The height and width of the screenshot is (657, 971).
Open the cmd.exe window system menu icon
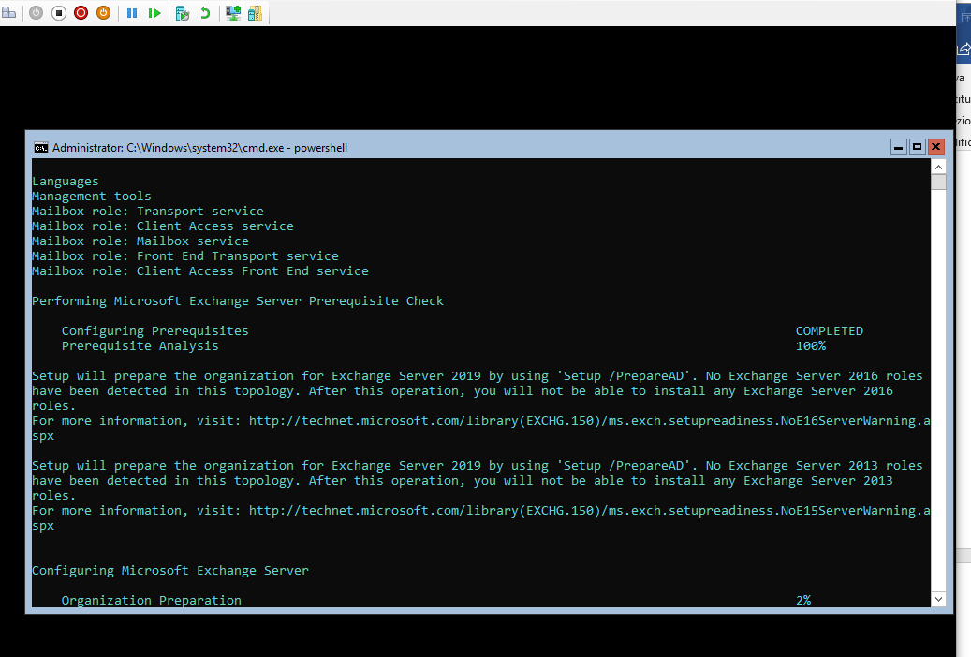pyautogui.click(x=41, y=147)
